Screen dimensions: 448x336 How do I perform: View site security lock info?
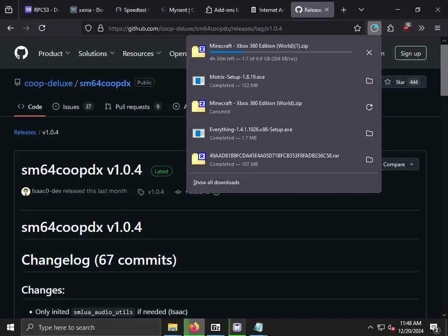(x=100, y=28)
